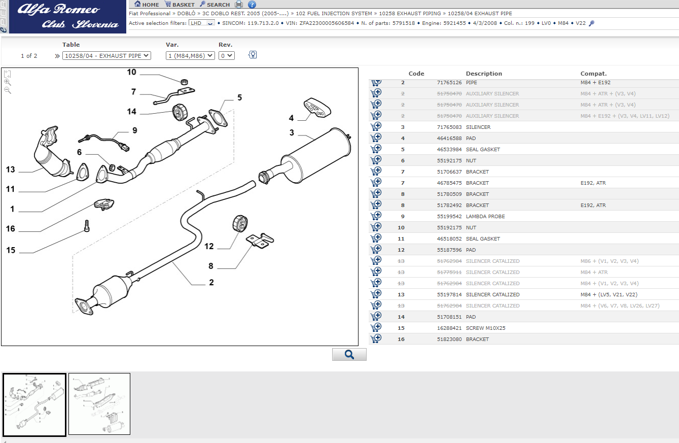
Task: Click the Alfa Romeo Club Slovenia logo
Action: coord(67,17)
